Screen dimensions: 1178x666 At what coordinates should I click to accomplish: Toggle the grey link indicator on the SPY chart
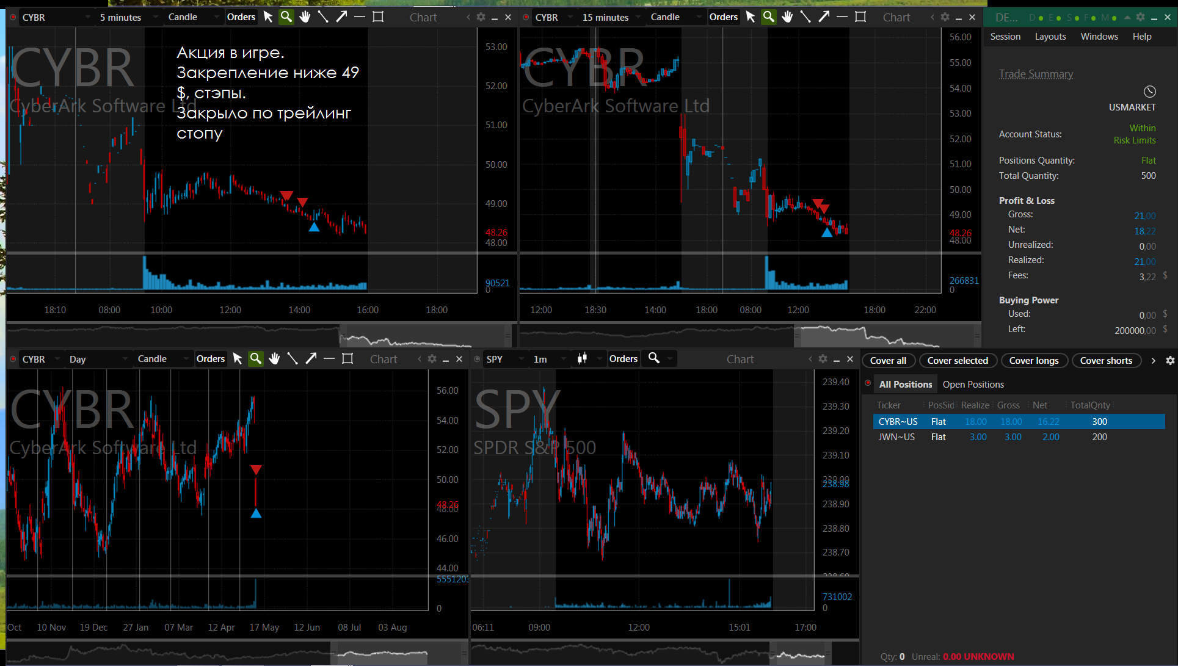[x=477, y=359]
